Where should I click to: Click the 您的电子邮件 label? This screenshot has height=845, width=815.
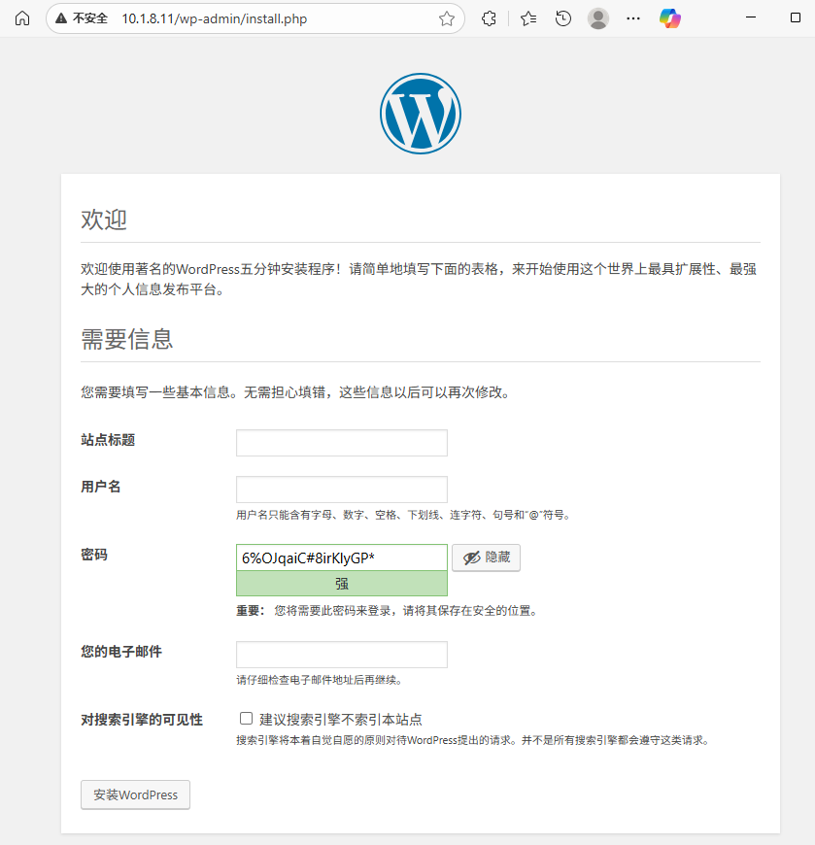pyautogui.click(x=121, y=652)
